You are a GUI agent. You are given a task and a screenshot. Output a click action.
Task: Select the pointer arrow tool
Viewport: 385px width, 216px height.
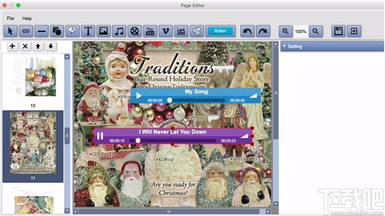click(10, 31)
